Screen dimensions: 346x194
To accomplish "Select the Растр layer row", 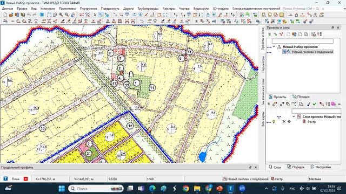I will 309,121.
